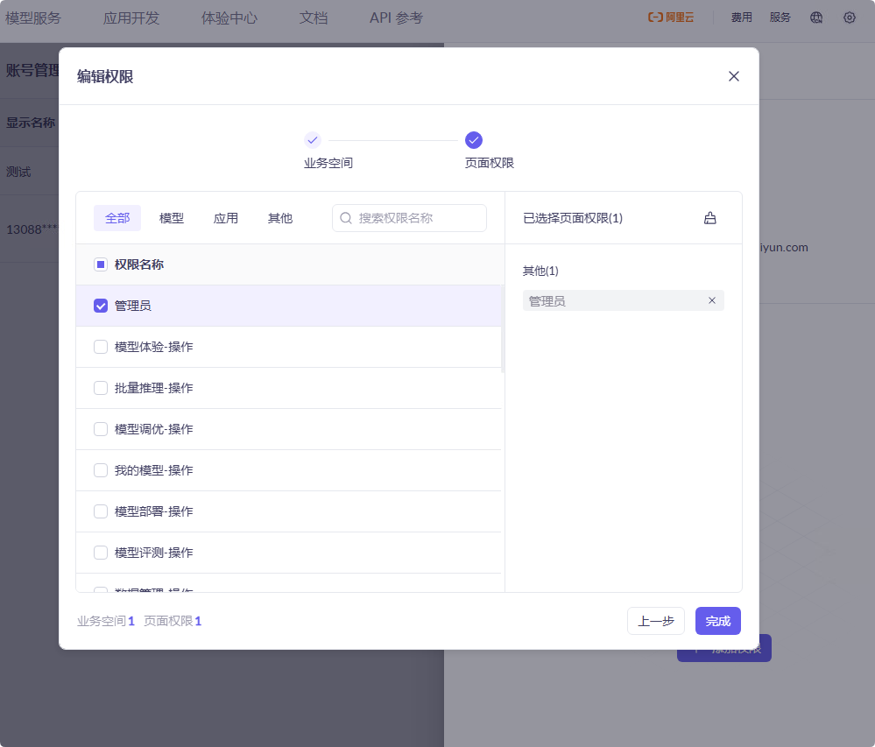
Task: Switch to the 模型 filter tab
Action: 172,217
